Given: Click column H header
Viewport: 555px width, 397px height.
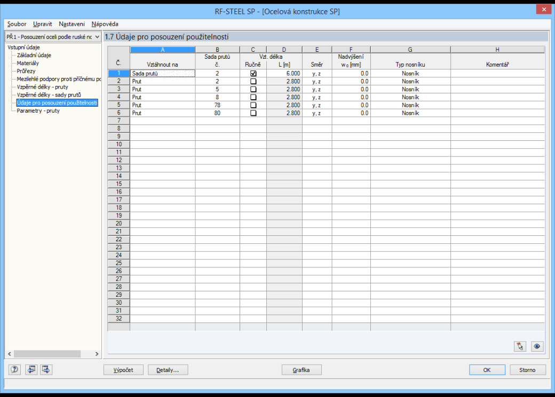Looking at the screenshot, I should click(x=497, y=50).
